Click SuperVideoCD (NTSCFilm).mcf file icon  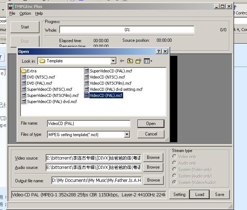24,95
